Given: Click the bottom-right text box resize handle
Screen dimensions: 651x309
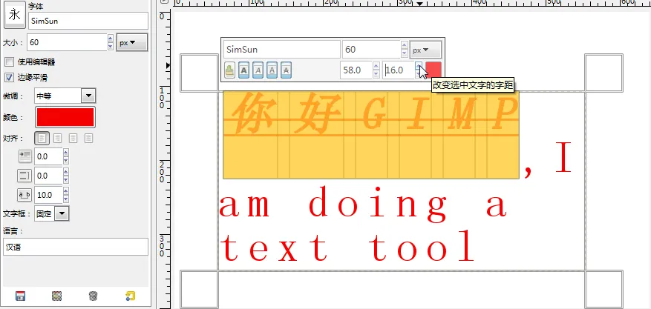Looking at the screenshot, I should point(604,290).
